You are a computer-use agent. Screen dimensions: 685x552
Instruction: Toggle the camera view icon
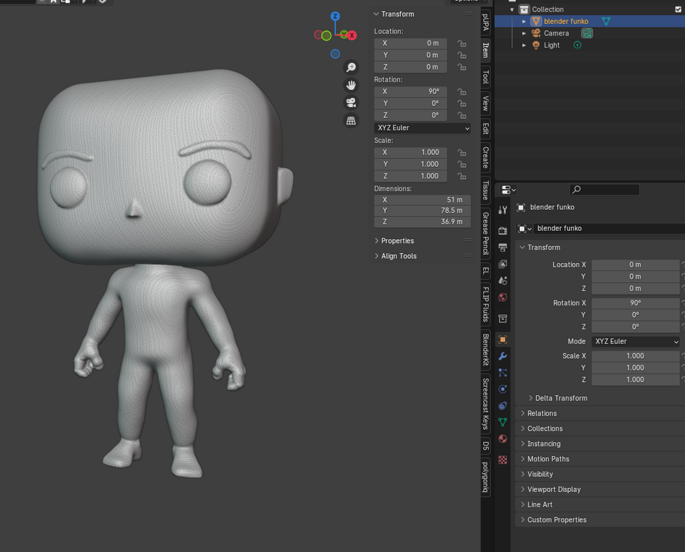tap(351, 103)
